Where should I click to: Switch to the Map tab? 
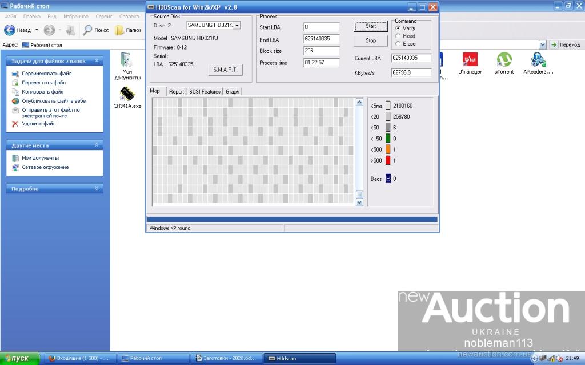[x=155, y=91]
